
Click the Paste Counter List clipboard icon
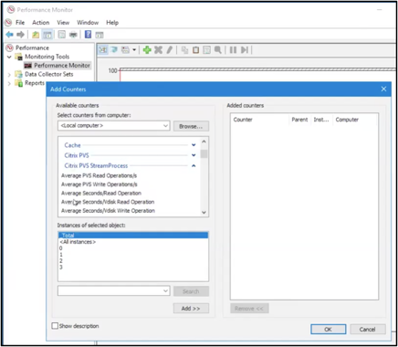[x=195, y=49]
